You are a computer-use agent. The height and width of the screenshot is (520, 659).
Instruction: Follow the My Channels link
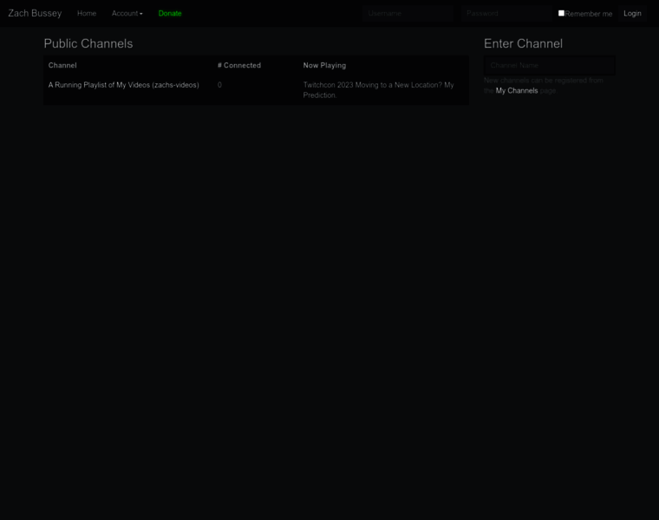pyautogui.click(x=517, y=90)
